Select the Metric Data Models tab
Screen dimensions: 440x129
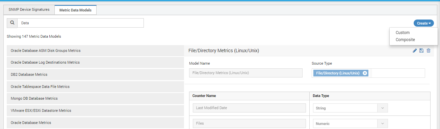76,10
